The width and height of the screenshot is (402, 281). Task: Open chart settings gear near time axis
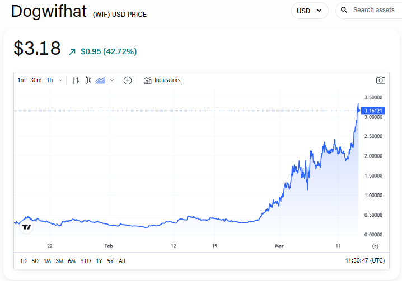coord(375,246)
